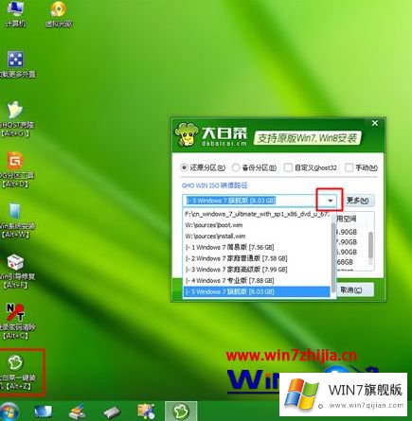The height and width of the screenshot is (421, 412).
Task: Click the colorful tools icon in the taskbar
Action: pos(146,412)
